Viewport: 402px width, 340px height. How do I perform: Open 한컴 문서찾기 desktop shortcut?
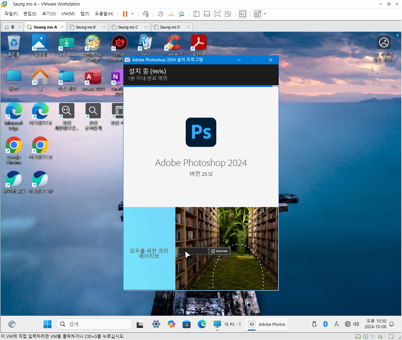[x=93, y=117]
